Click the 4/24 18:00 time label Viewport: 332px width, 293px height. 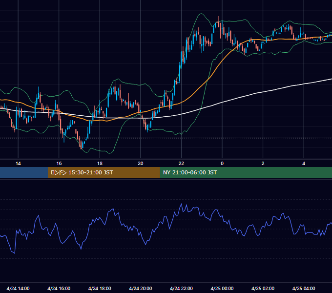pos(100,288)
